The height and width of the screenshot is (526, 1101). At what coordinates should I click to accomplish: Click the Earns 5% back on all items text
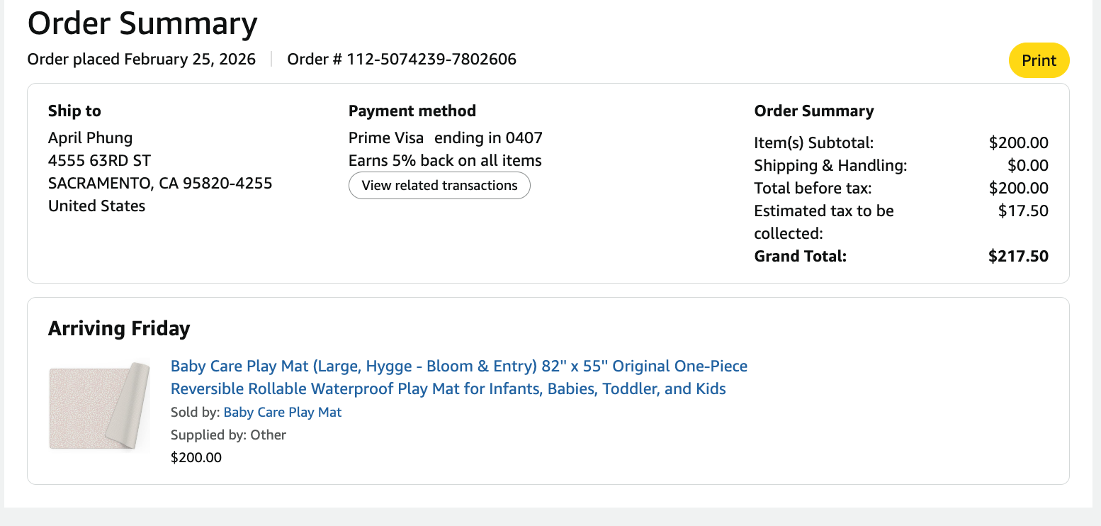(445, 160)
